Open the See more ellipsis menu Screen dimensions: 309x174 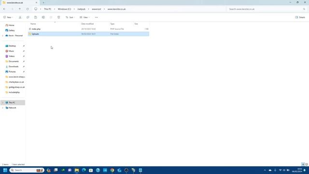tap(97, 17)
